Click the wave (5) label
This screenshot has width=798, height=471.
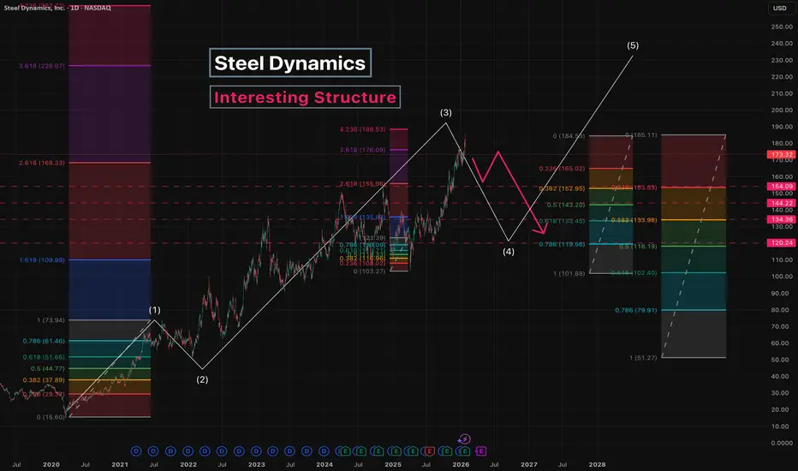coord(633,45)
